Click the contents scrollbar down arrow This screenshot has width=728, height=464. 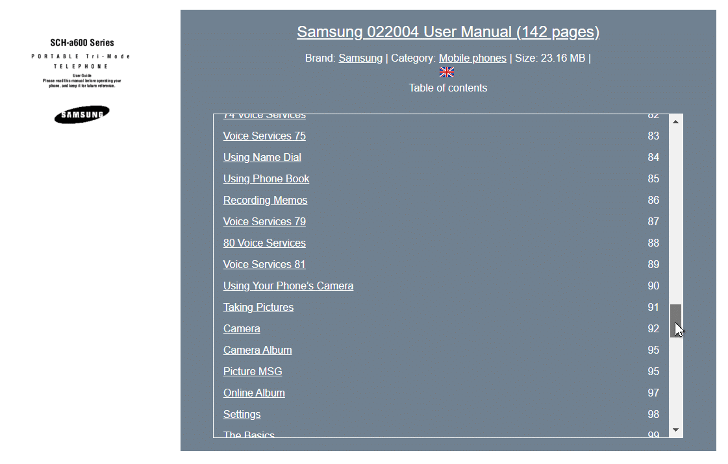(675, 430)
